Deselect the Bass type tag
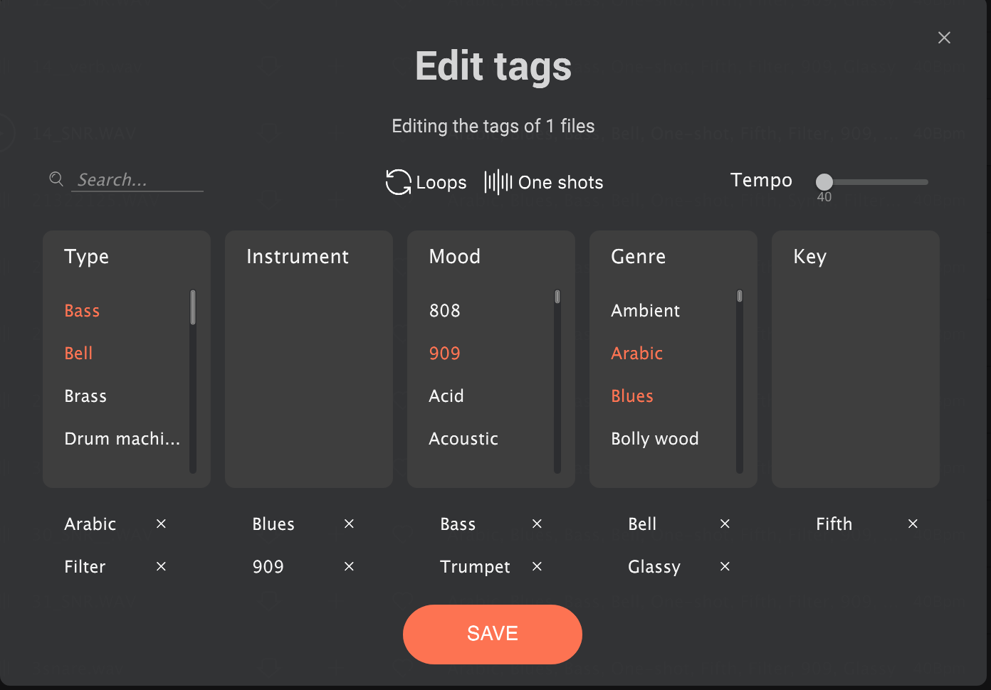This screenshot has width=991, height=690. pos(82,311)
